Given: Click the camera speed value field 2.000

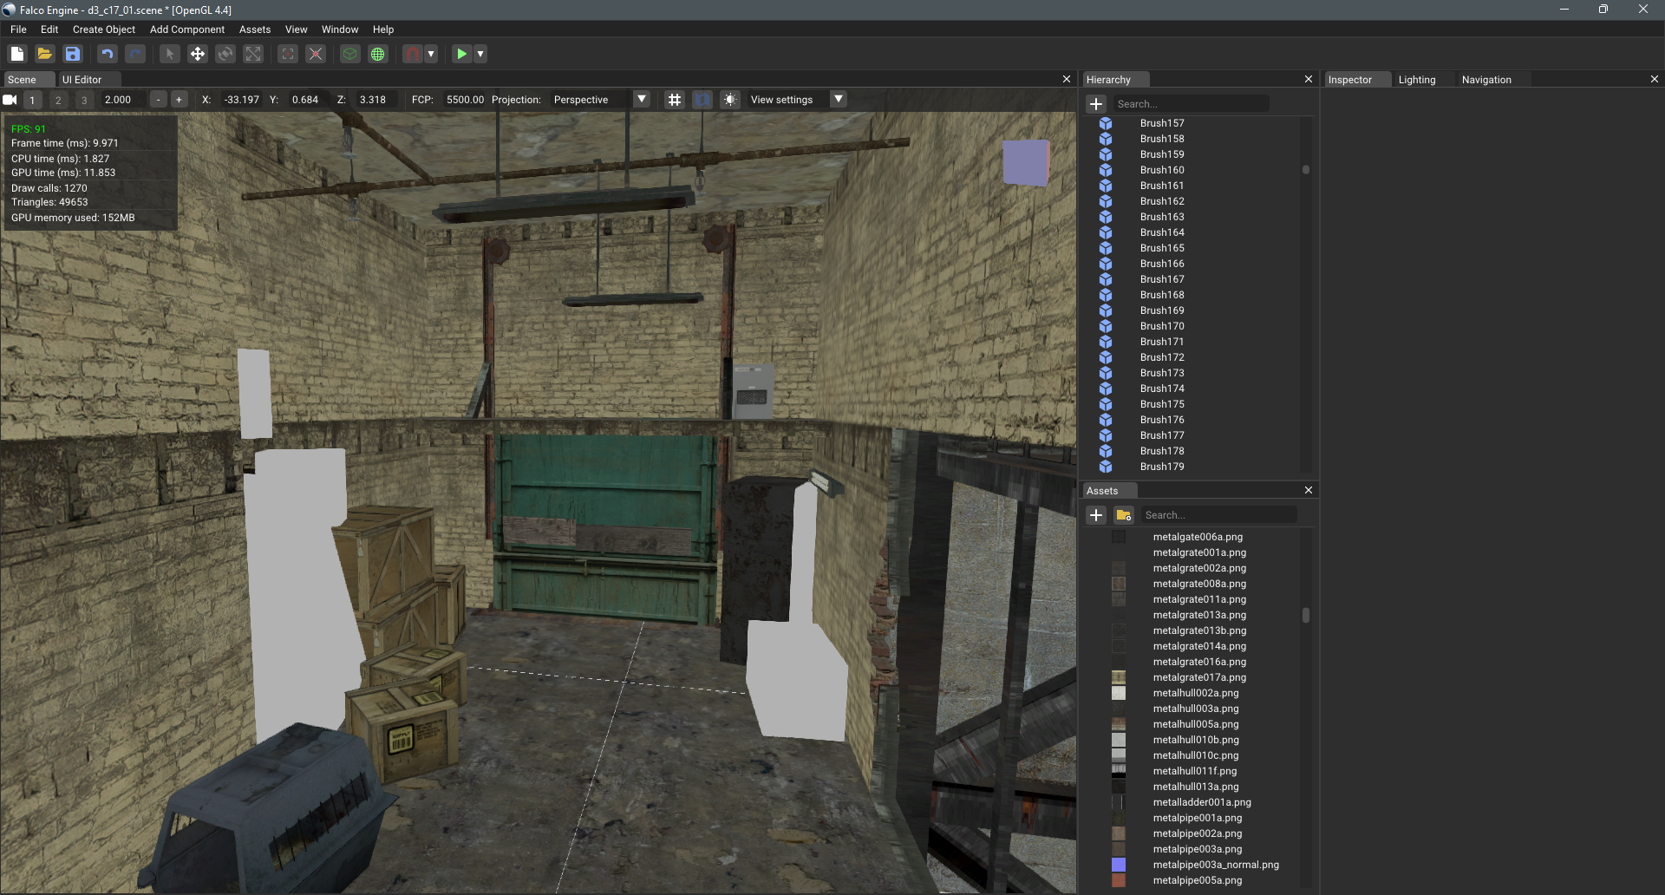Looking at the screenshot, I should tap(121, 100).
